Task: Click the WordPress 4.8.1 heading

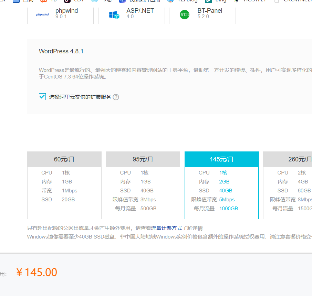Action: pyautogui.click(x=61, y=51)
